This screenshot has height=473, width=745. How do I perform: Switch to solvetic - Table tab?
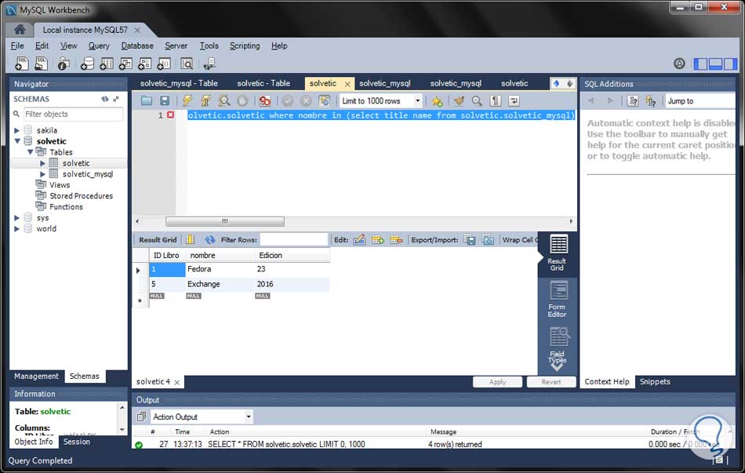(x=263, y=83)
